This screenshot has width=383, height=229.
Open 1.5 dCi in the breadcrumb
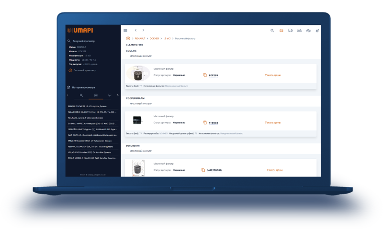(x=167, y=39)
